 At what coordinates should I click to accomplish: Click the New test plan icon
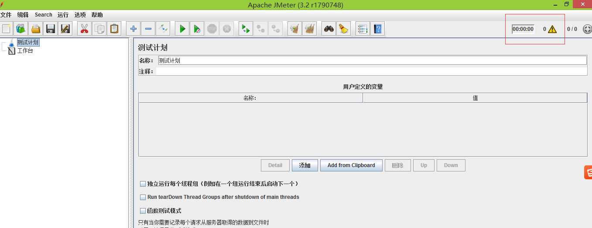click(7, 29)
